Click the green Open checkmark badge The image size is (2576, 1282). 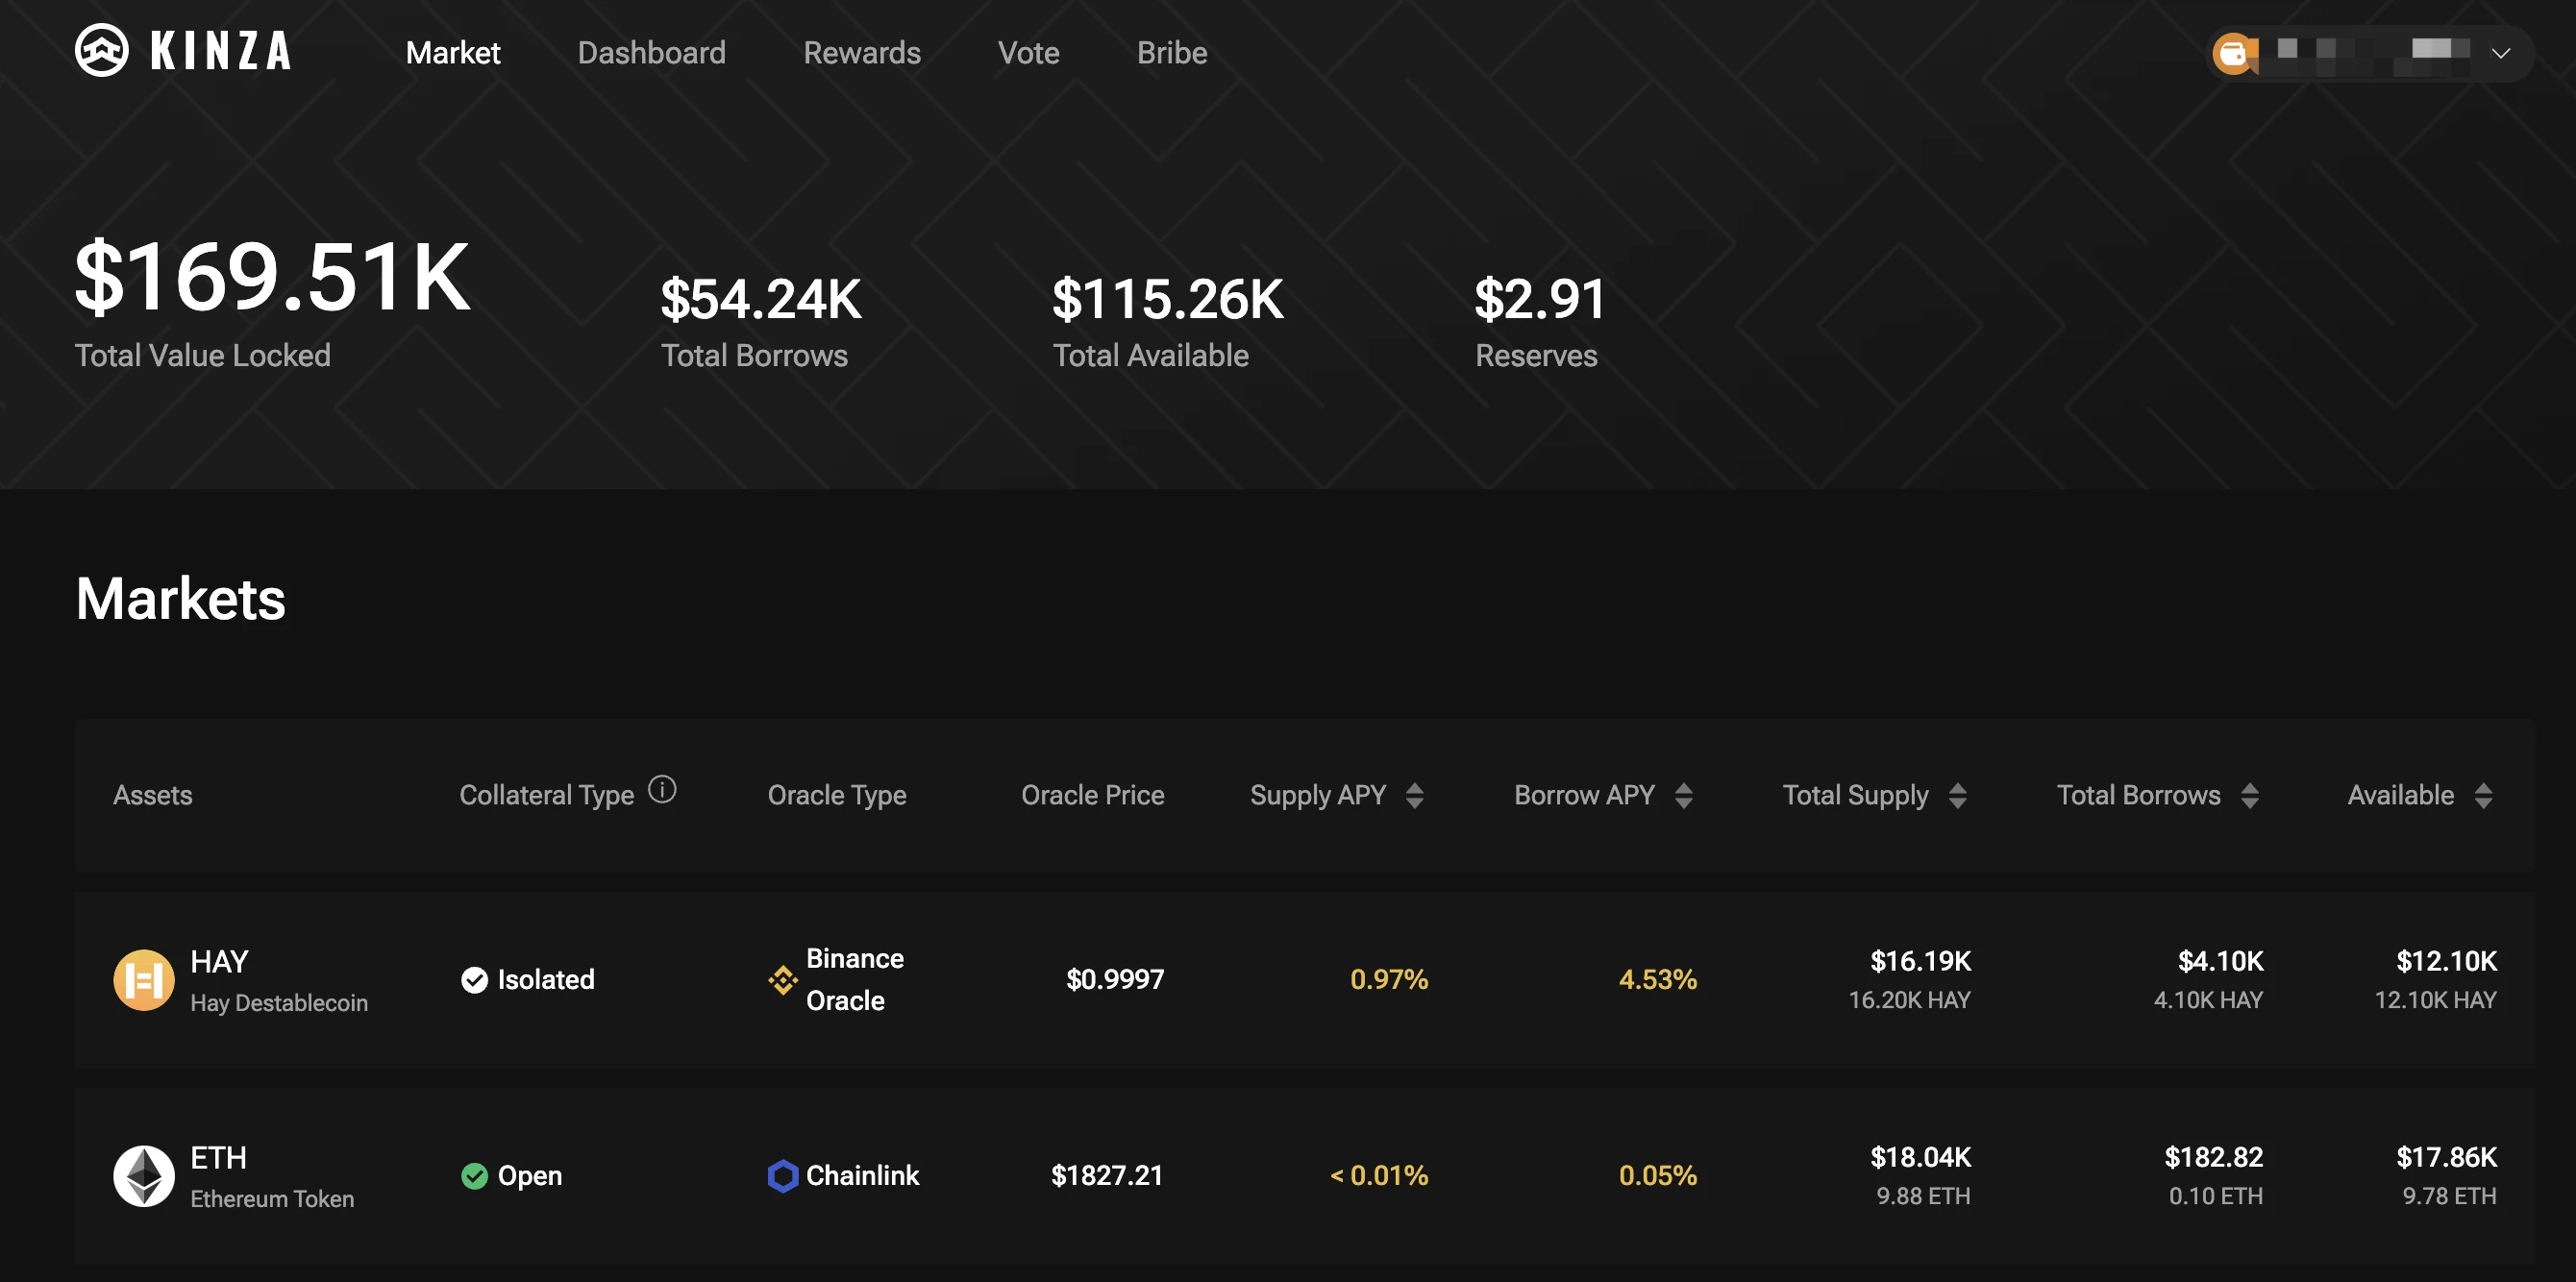click(x=474, y=1175)
